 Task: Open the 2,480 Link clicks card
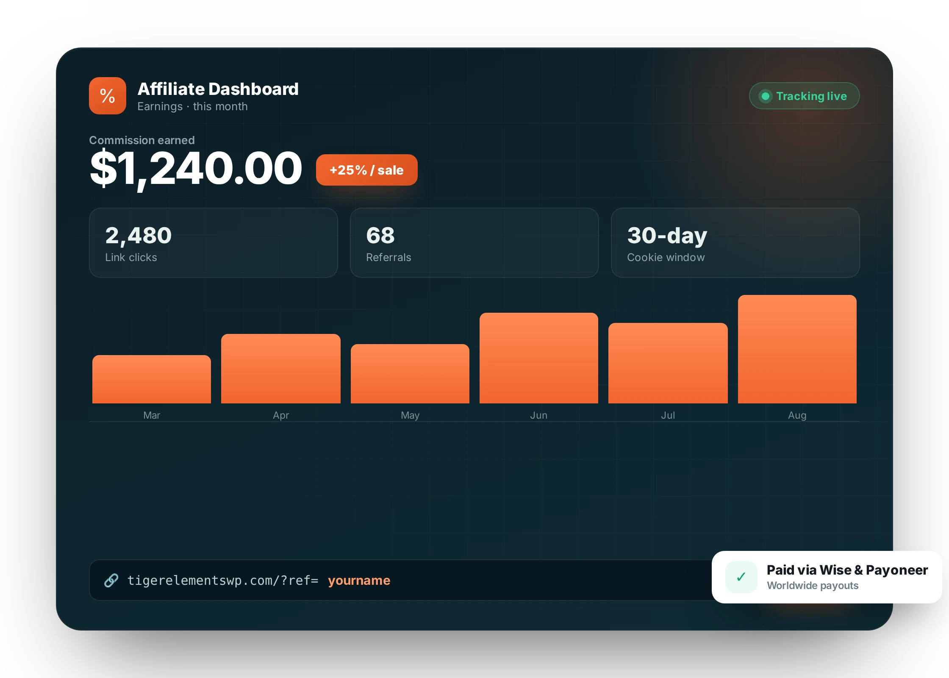tap(213, 243)
